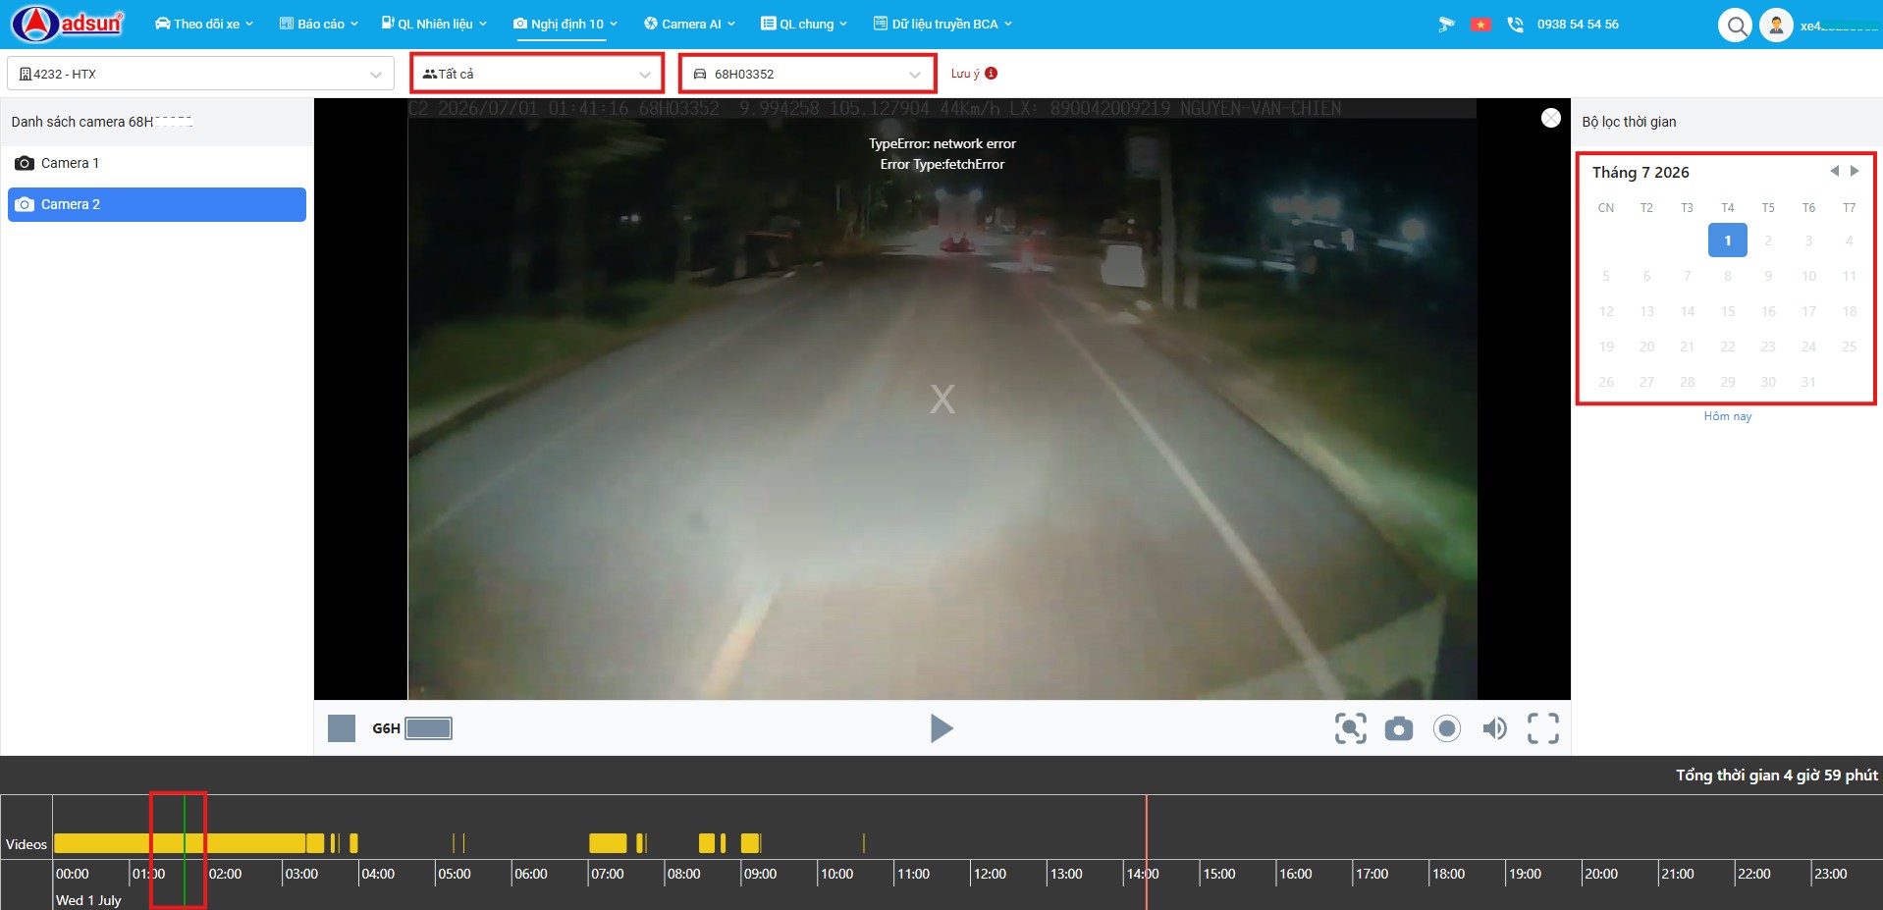Take a snapshot with the camera icon
This screenshot has width=1883, height=910.
(1399, 728)
